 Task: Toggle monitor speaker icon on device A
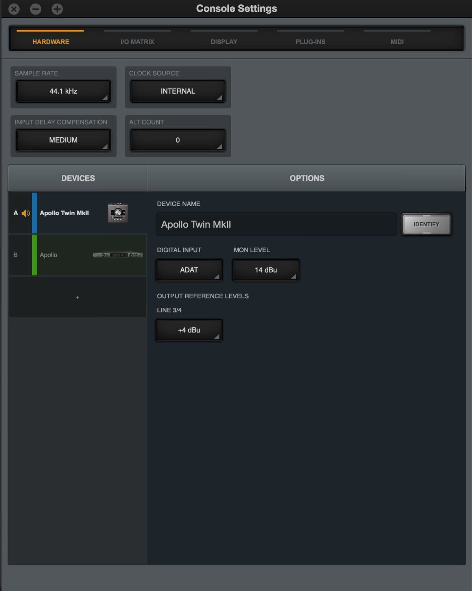[26, 213]
